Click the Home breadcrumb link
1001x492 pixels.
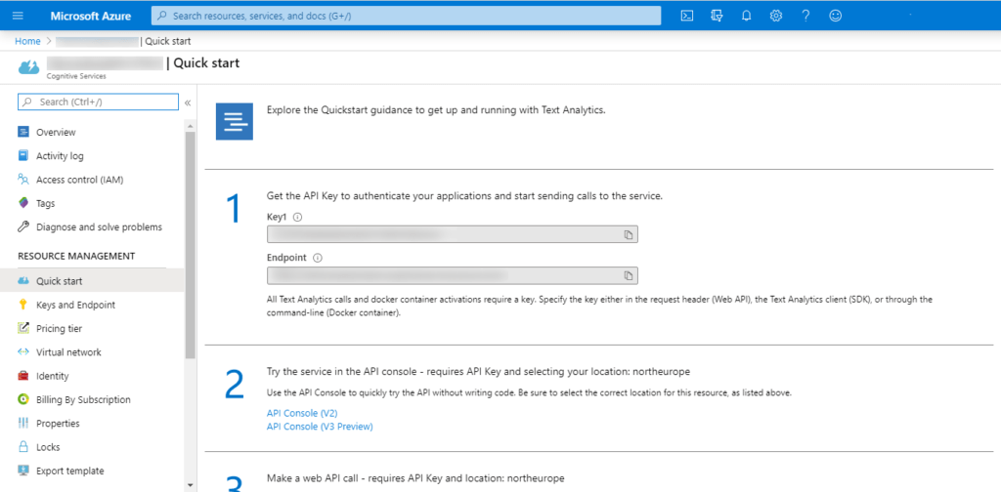click(27, 41)
